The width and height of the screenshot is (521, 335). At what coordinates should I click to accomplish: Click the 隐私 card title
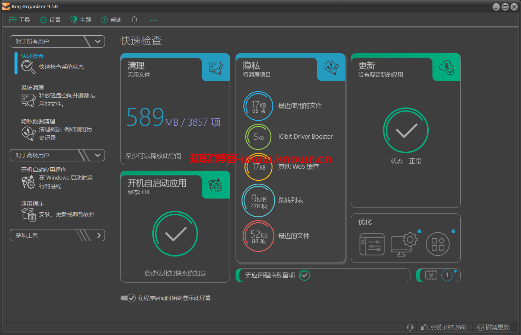251,66
